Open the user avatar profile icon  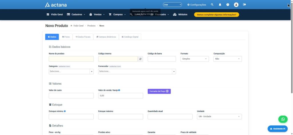(236, 5)
